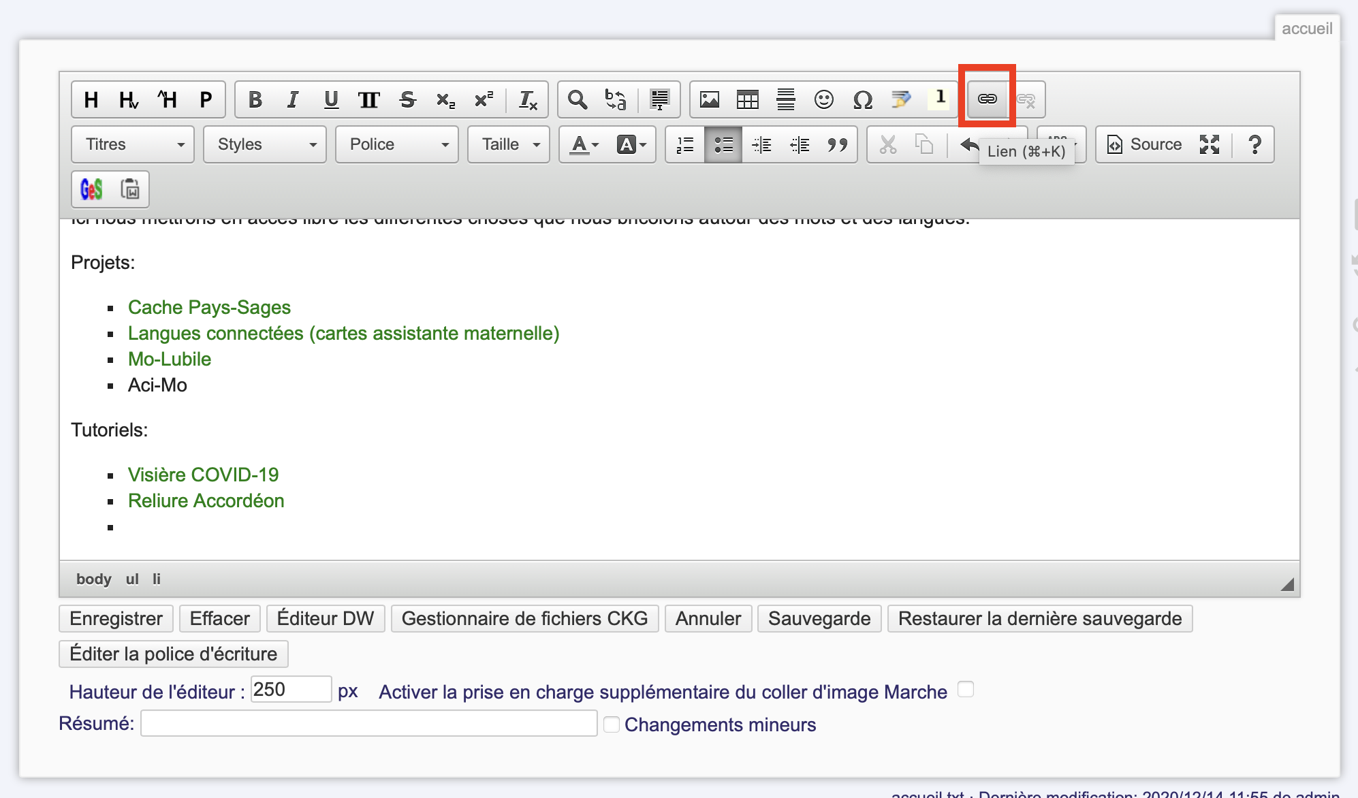Click the Enregistrer button
Viewport: 1358px width, 798px height.
click(116, 618)
